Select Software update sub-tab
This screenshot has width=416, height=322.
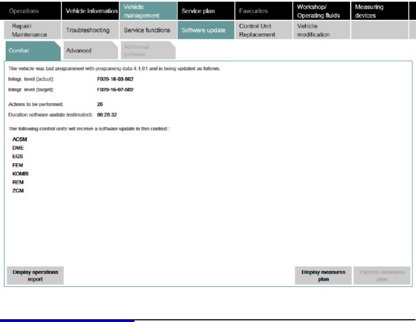point(206,30)
